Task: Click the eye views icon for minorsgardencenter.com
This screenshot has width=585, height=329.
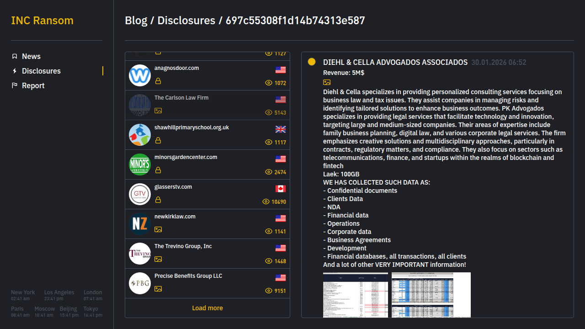Action: [269, 172]
